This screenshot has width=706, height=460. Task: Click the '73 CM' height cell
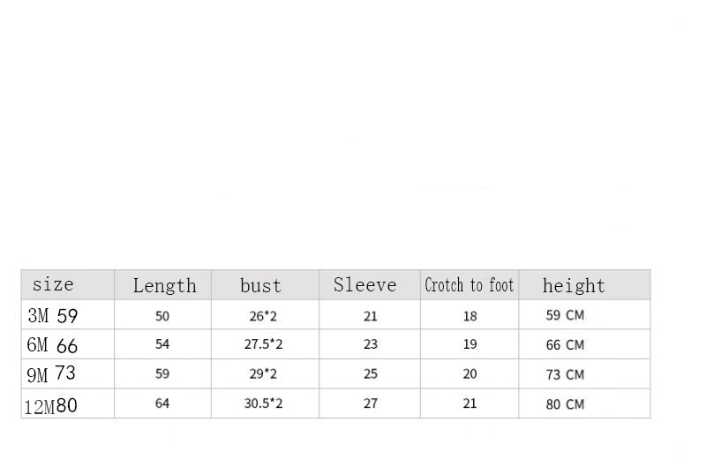click(x=565, y=374)
